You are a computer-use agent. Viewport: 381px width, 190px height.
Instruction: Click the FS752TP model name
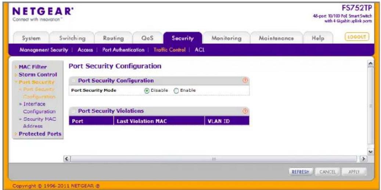coord(356,8)
